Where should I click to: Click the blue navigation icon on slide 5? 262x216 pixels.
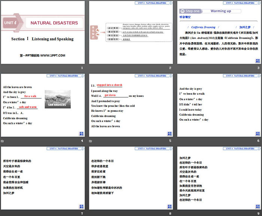(x=170, y=134)
